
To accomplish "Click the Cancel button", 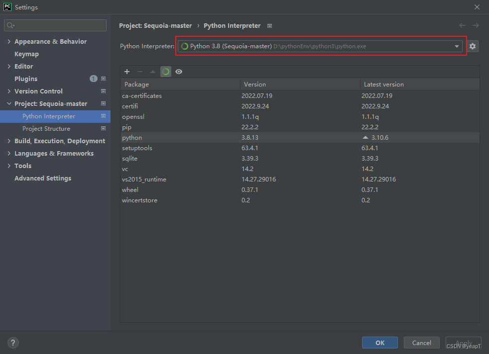I will tap(422, 343).
